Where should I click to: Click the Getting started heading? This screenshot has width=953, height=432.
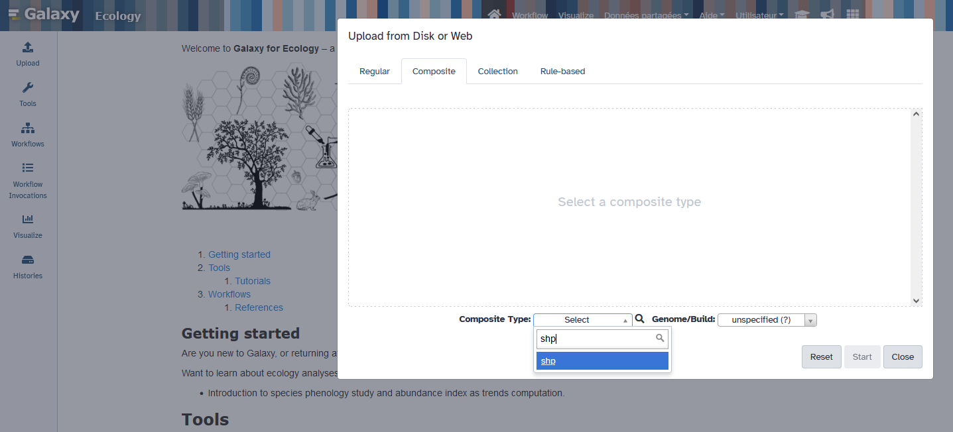[x=241, y=333]
